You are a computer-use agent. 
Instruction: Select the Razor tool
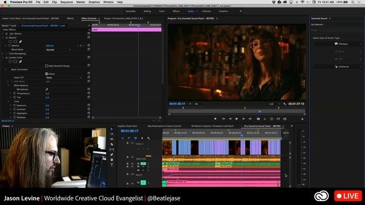pyautogui.click(x=112, y=144)
